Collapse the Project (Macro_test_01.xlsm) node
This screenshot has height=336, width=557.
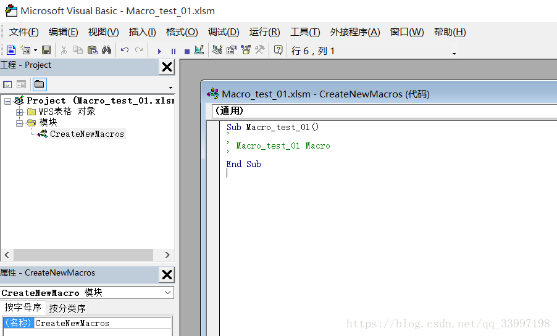7,102
